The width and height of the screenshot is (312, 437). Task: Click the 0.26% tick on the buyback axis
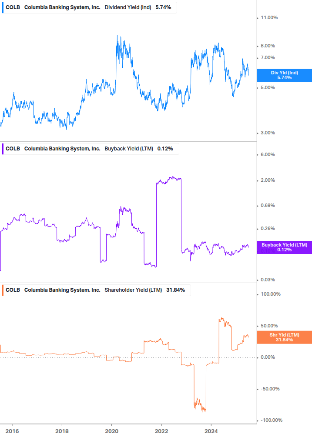(x=268, y=229)
